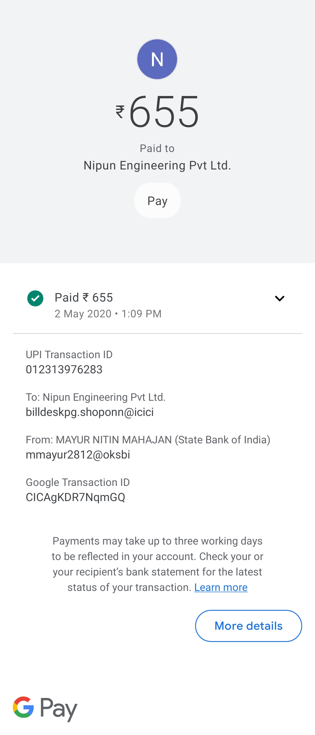Image resolution: width=315 pixels, height=735 pixels.
Task: Tap Nipun Engineering Pvt Ltd. recipient name
Action: (x=157, y=165)
